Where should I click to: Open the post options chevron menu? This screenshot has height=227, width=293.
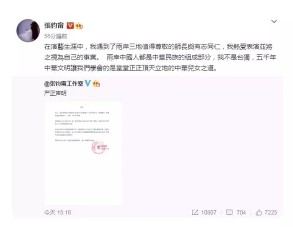(274, 22)
